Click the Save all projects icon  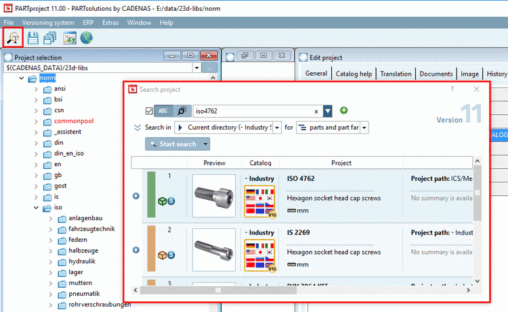[x=50, y=38]
